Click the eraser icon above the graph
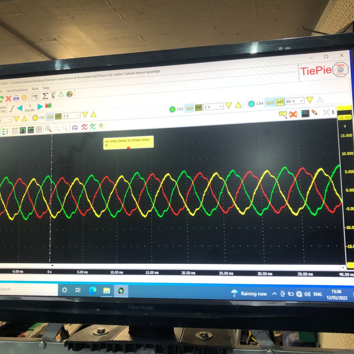Image resolution: width=354 pixels, height=354 pixels. (314, 113)
